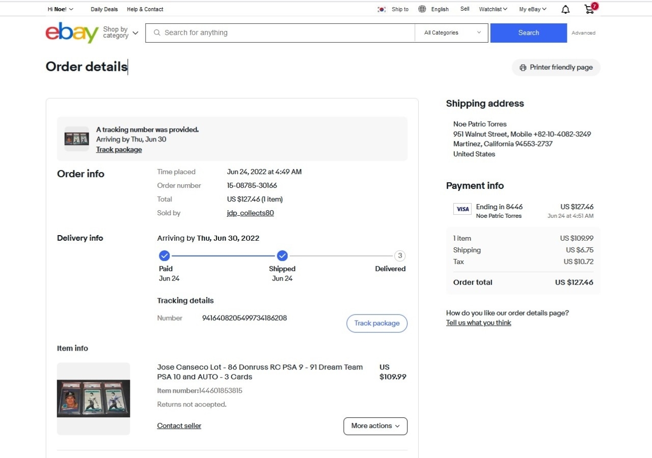Image resolution: width=652 pixels, height=458 pixels.
Task: Click the printer icon in Printer friendly page
Action: (x=523, y=67)
